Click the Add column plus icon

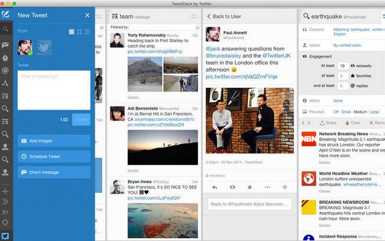point(5,192)
